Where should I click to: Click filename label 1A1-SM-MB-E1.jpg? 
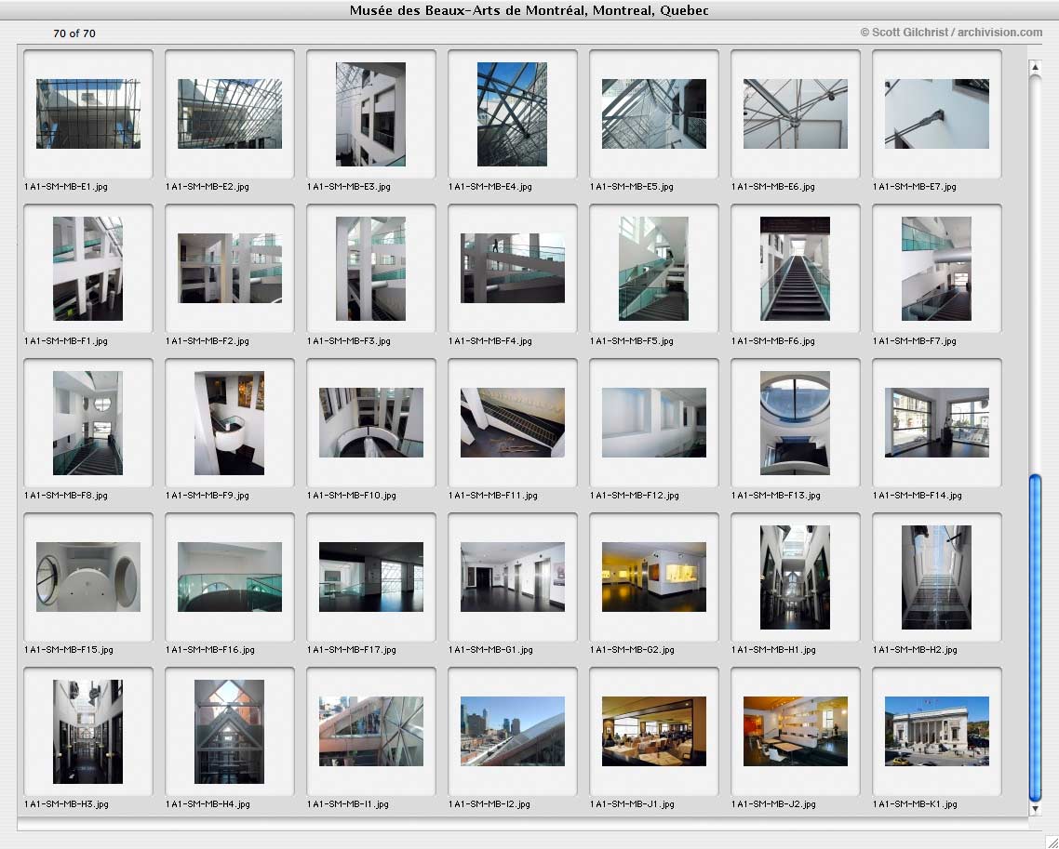pos(66,187)
